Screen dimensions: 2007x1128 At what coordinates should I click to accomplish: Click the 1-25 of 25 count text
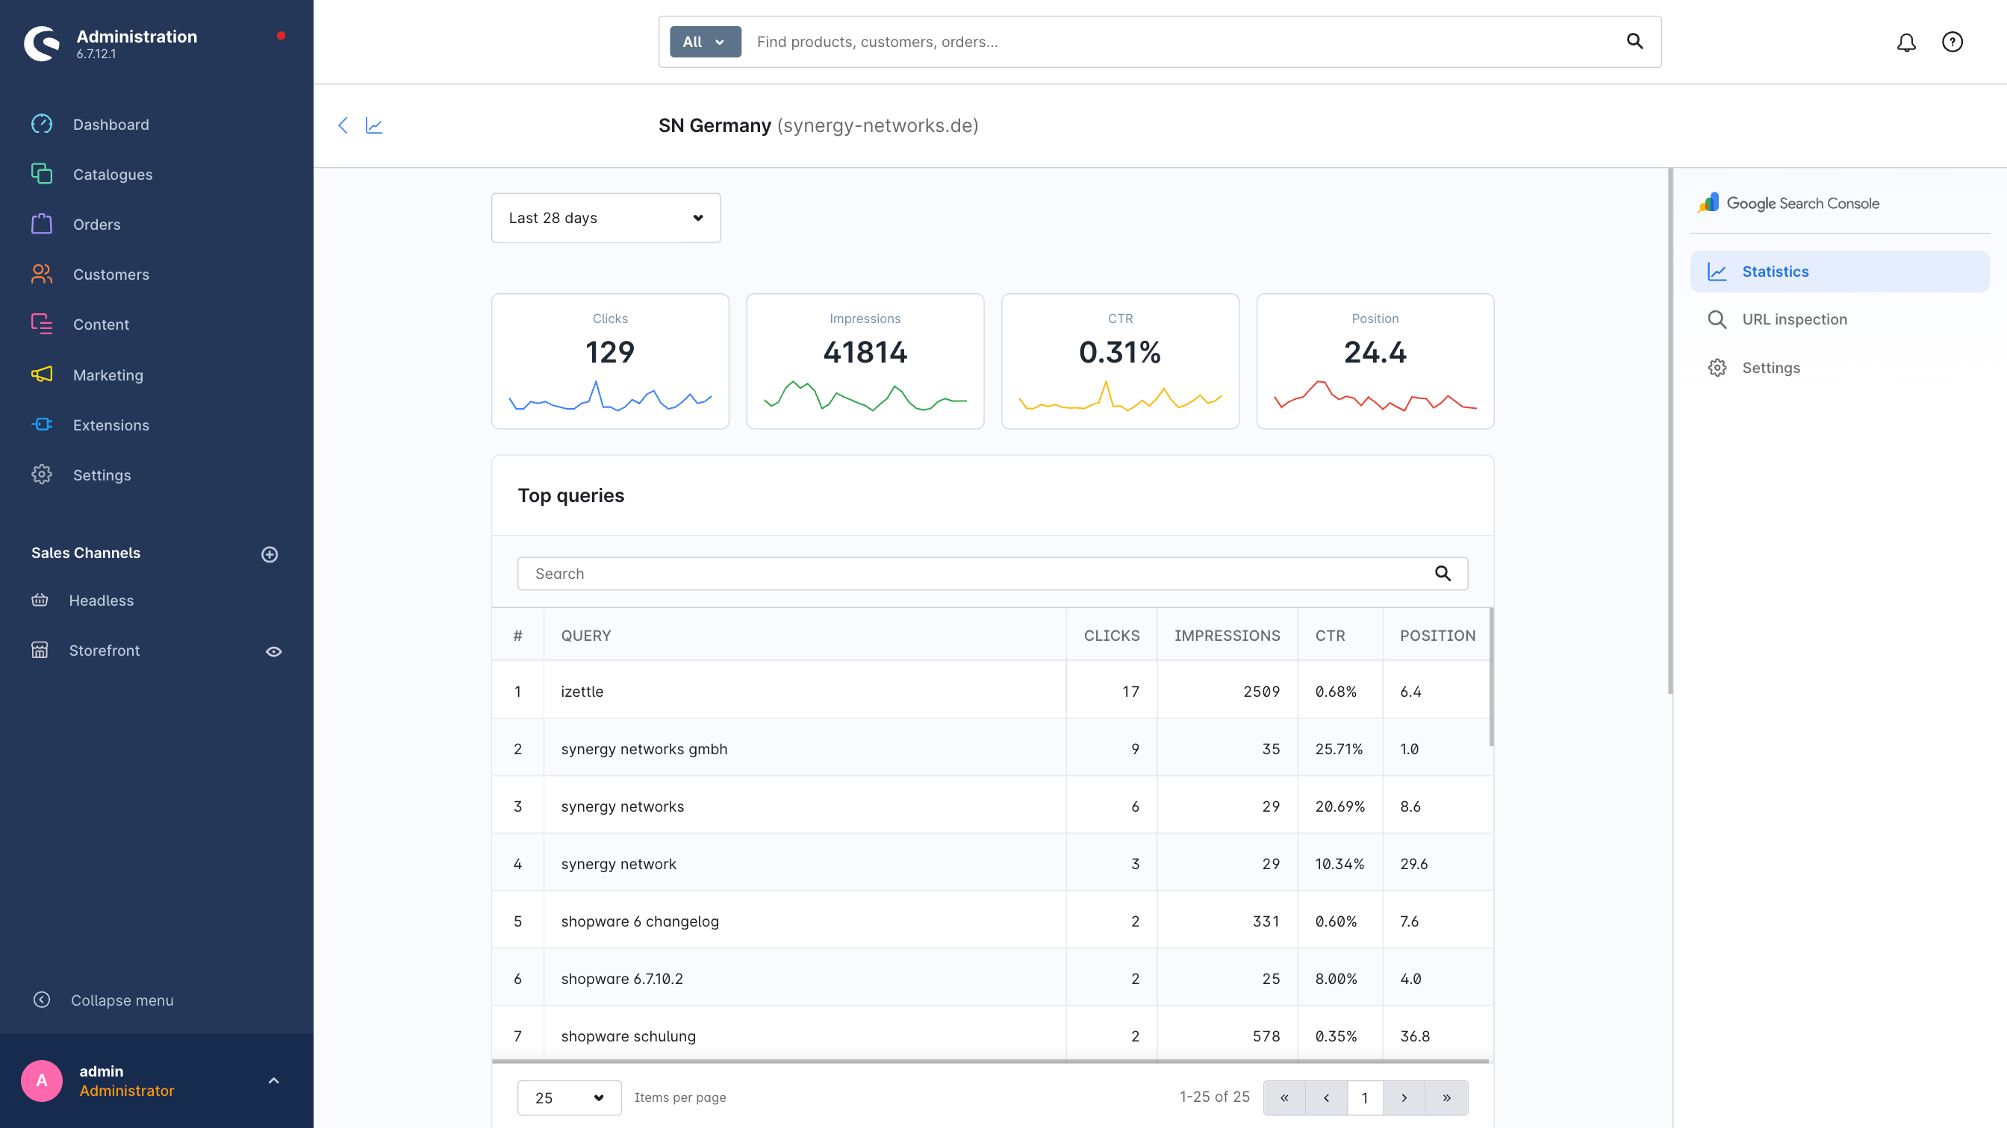click(x=1214, y=1097)
